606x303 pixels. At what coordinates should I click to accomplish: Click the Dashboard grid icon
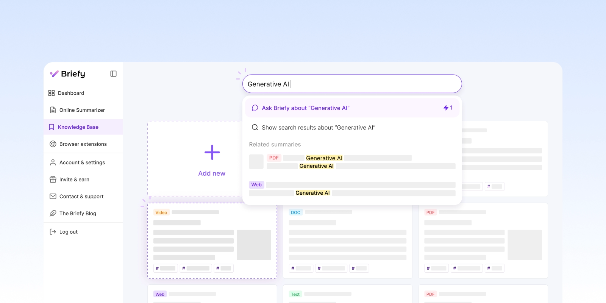pos(52,93)
